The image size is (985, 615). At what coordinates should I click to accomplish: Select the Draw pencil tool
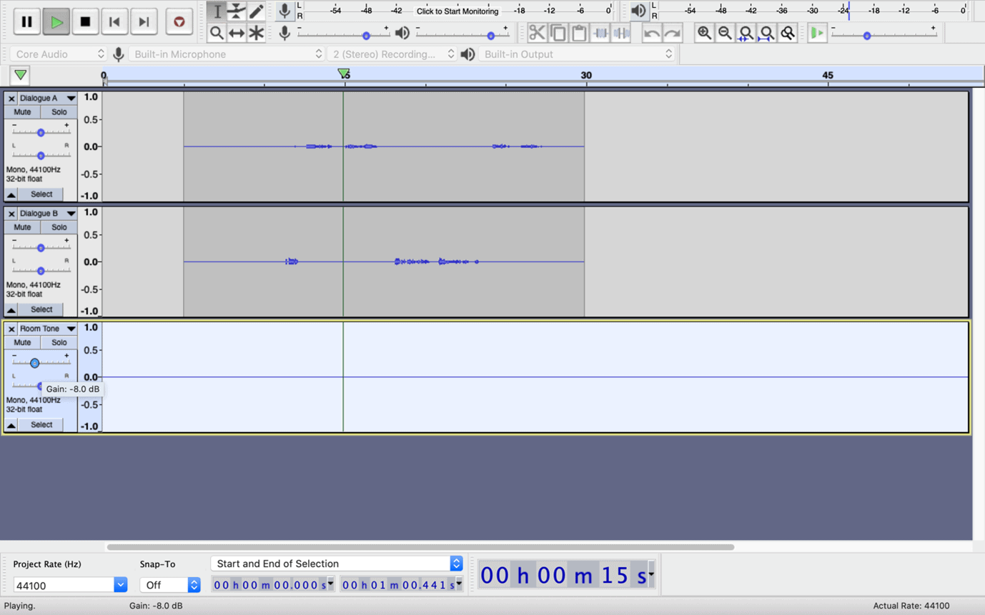point(256,11)
